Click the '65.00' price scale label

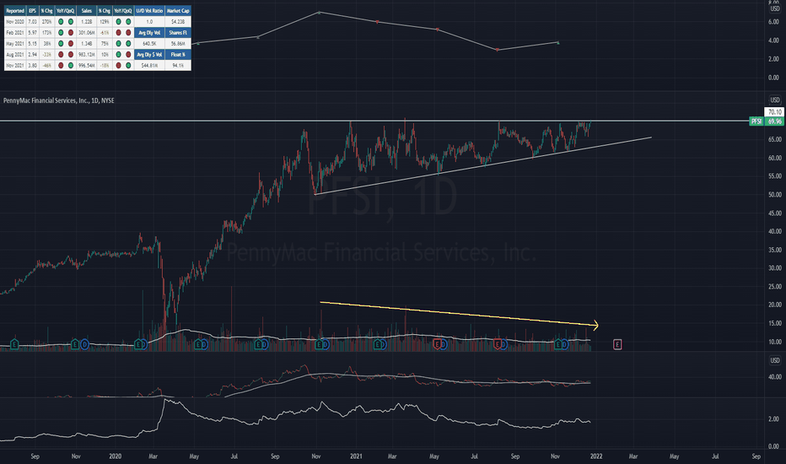point(774,139)
